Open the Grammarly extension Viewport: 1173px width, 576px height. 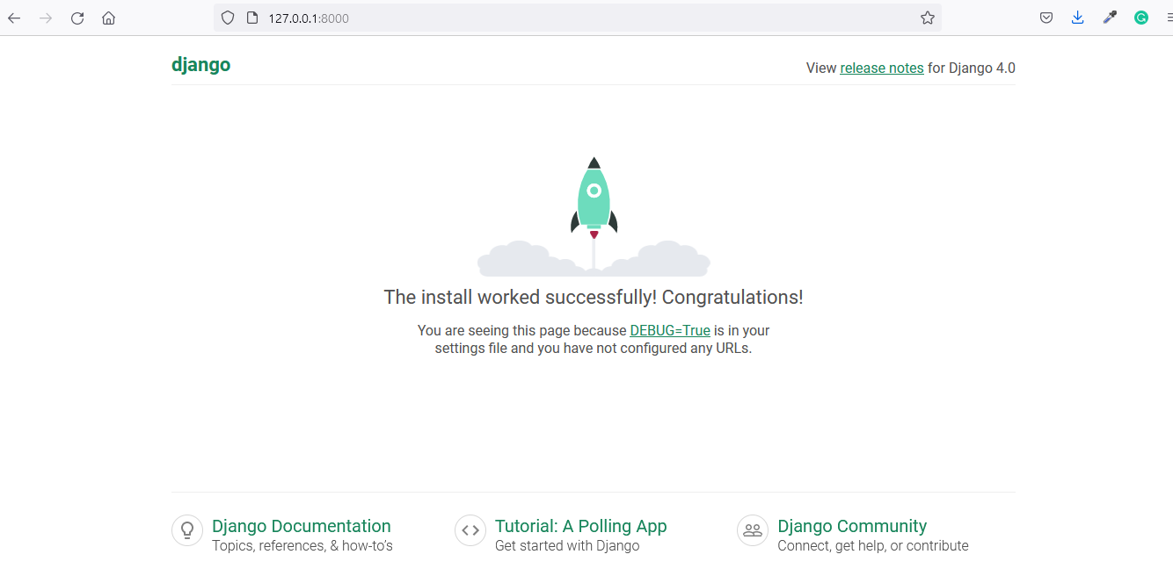tap(1141, 18)
